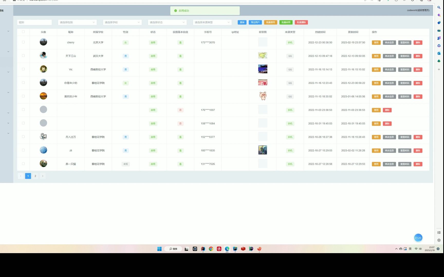Open the Tools briefcase icon in sidebar
The height and width of the screenshot is (277, 444).
point(439,31)
